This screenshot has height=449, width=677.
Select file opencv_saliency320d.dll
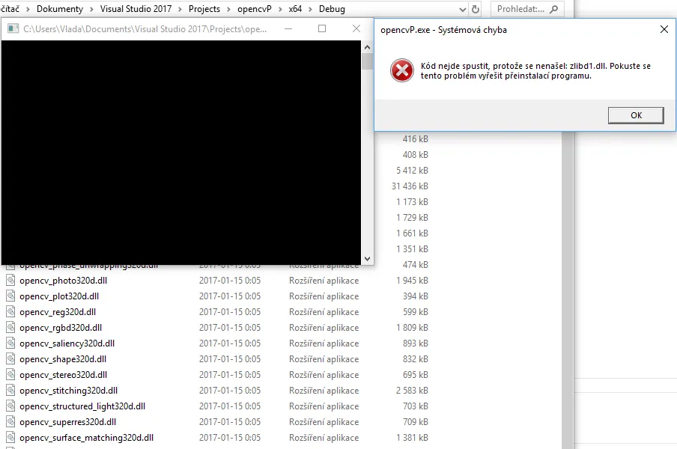tap(67, 343)
